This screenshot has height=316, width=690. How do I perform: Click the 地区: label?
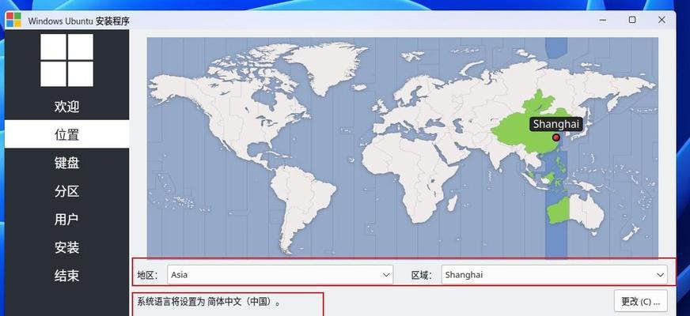point(147,275)
